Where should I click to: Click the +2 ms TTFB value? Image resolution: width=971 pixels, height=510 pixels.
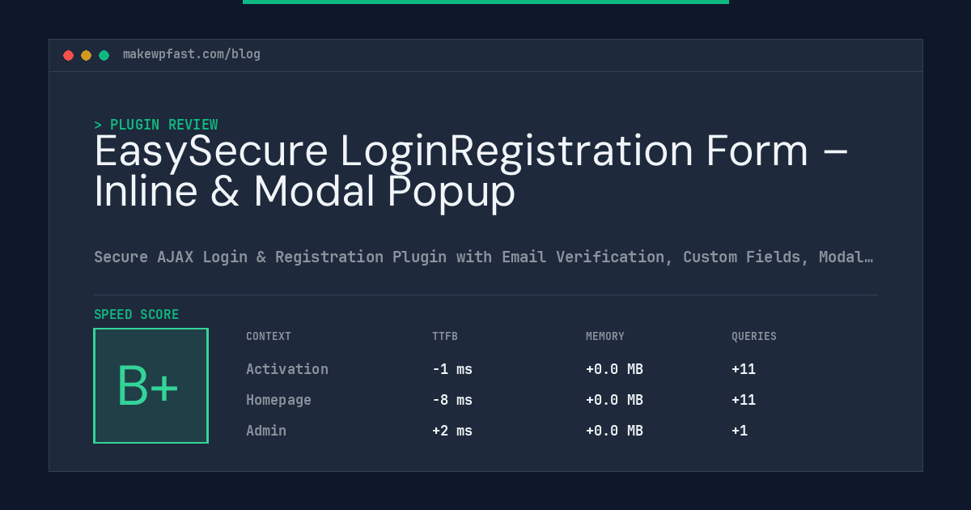click(x=452, y=431)
